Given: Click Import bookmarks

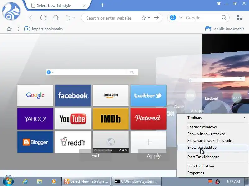Looking at the screenshot, I should [43, 29].
